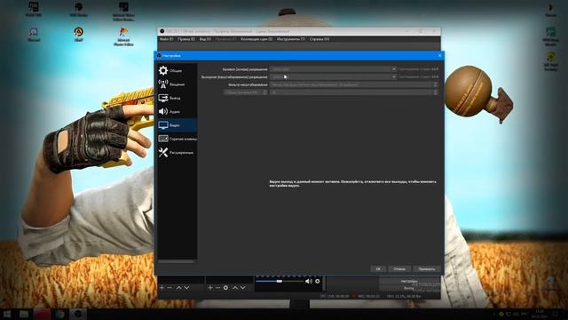
Task: Remove a scene with the scenes minus icon
Action: coord(170,288)
